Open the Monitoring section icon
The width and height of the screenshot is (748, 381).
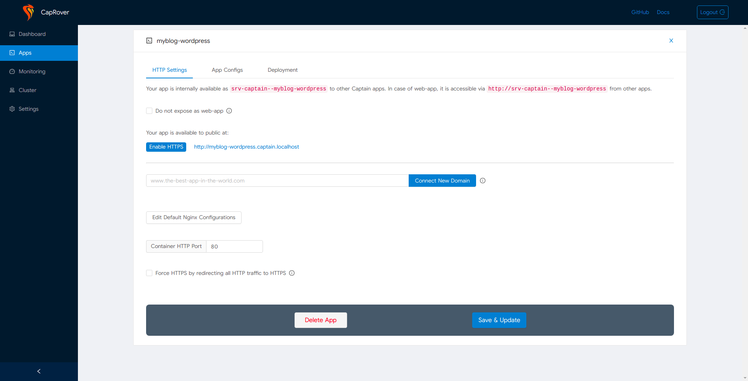point(12,71)
